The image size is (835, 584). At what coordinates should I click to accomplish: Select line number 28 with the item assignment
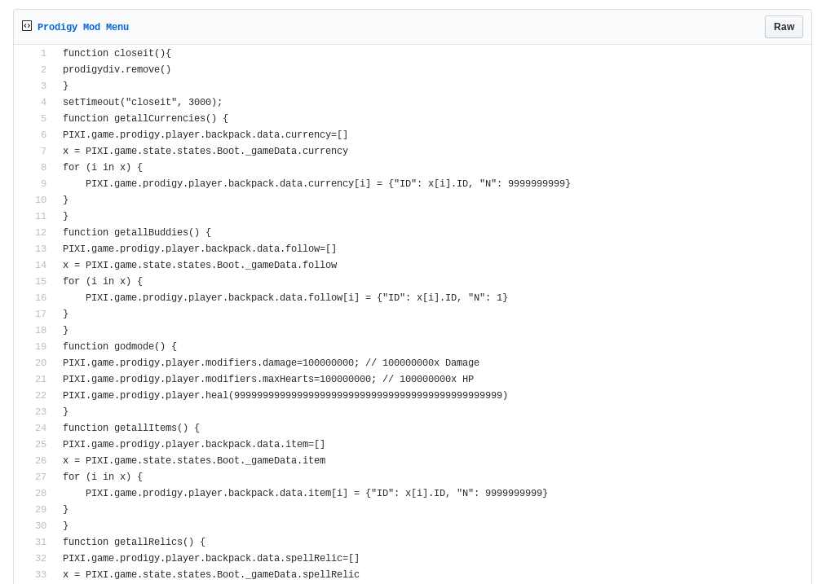point(40,494)
